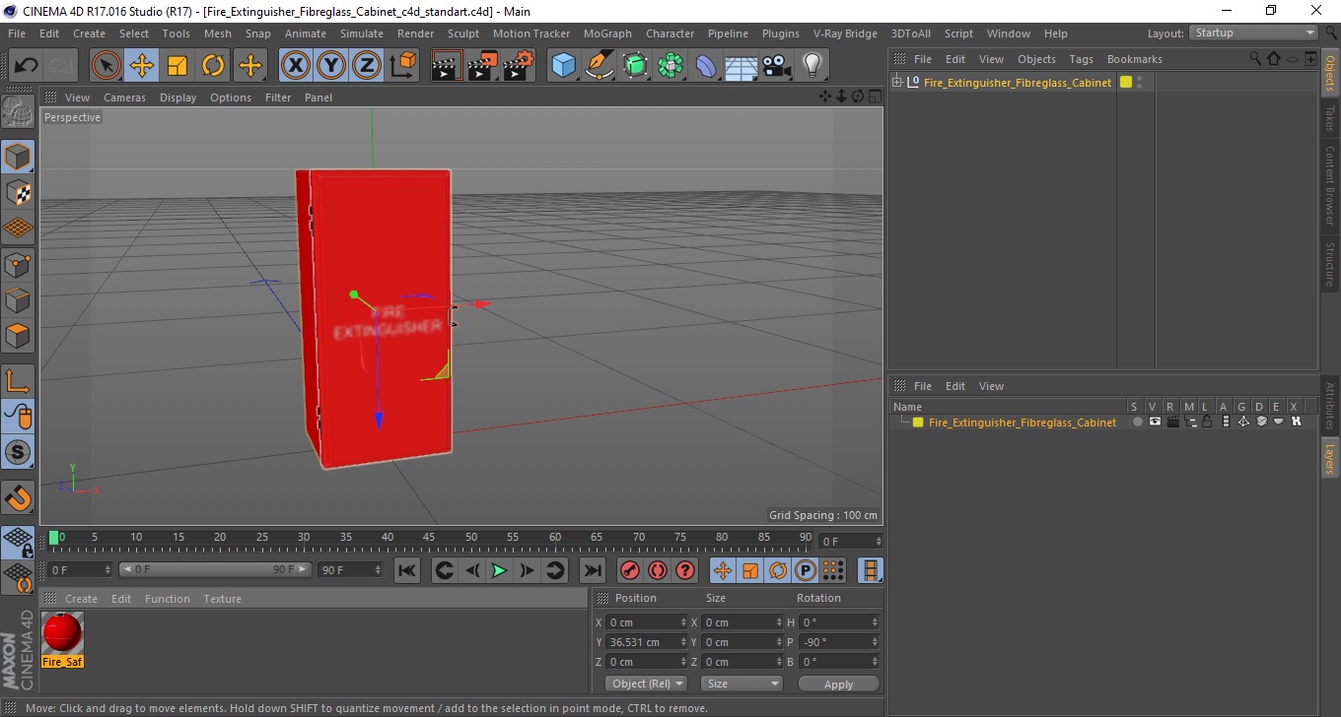Click yellow swatch in Layers manager
This screenshot has width=1341, height=717.
(918, 423)
